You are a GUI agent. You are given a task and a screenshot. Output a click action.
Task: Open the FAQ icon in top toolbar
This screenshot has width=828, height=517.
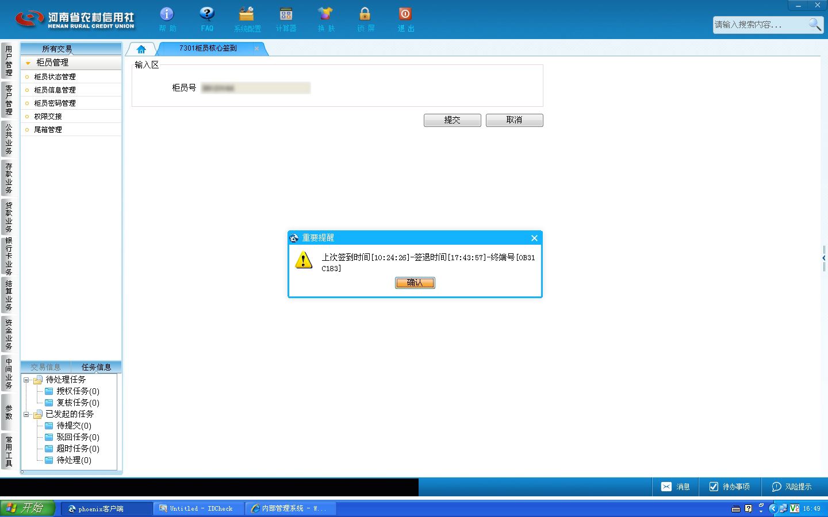207,20
